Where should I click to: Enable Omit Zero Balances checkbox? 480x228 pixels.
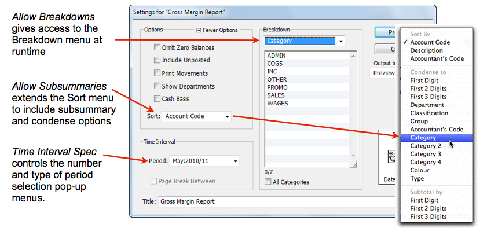click(x=157, y=47)
